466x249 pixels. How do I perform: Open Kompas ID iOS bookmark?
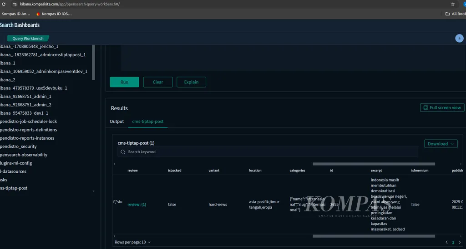54,14
